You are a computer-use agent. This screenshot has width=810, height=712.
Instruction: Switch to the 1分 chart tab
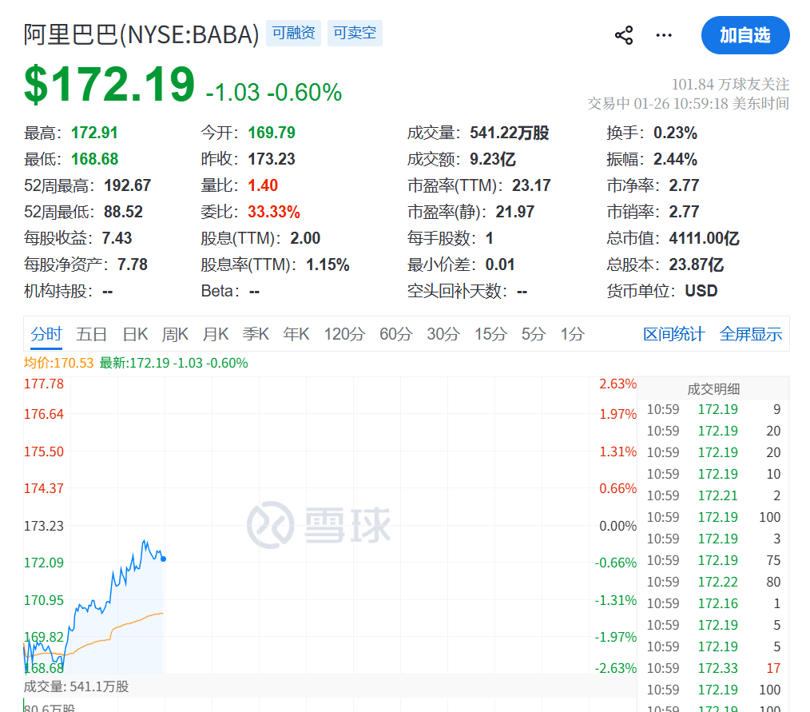(572, 334)
